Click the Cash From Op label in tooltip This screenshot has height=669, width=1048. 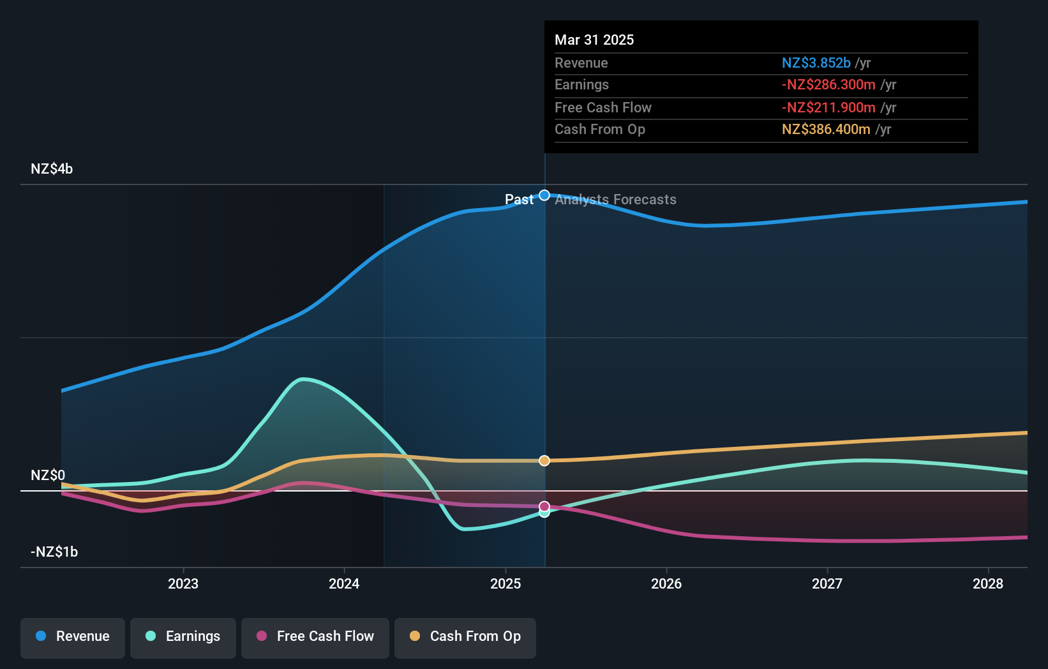(600, 130)
